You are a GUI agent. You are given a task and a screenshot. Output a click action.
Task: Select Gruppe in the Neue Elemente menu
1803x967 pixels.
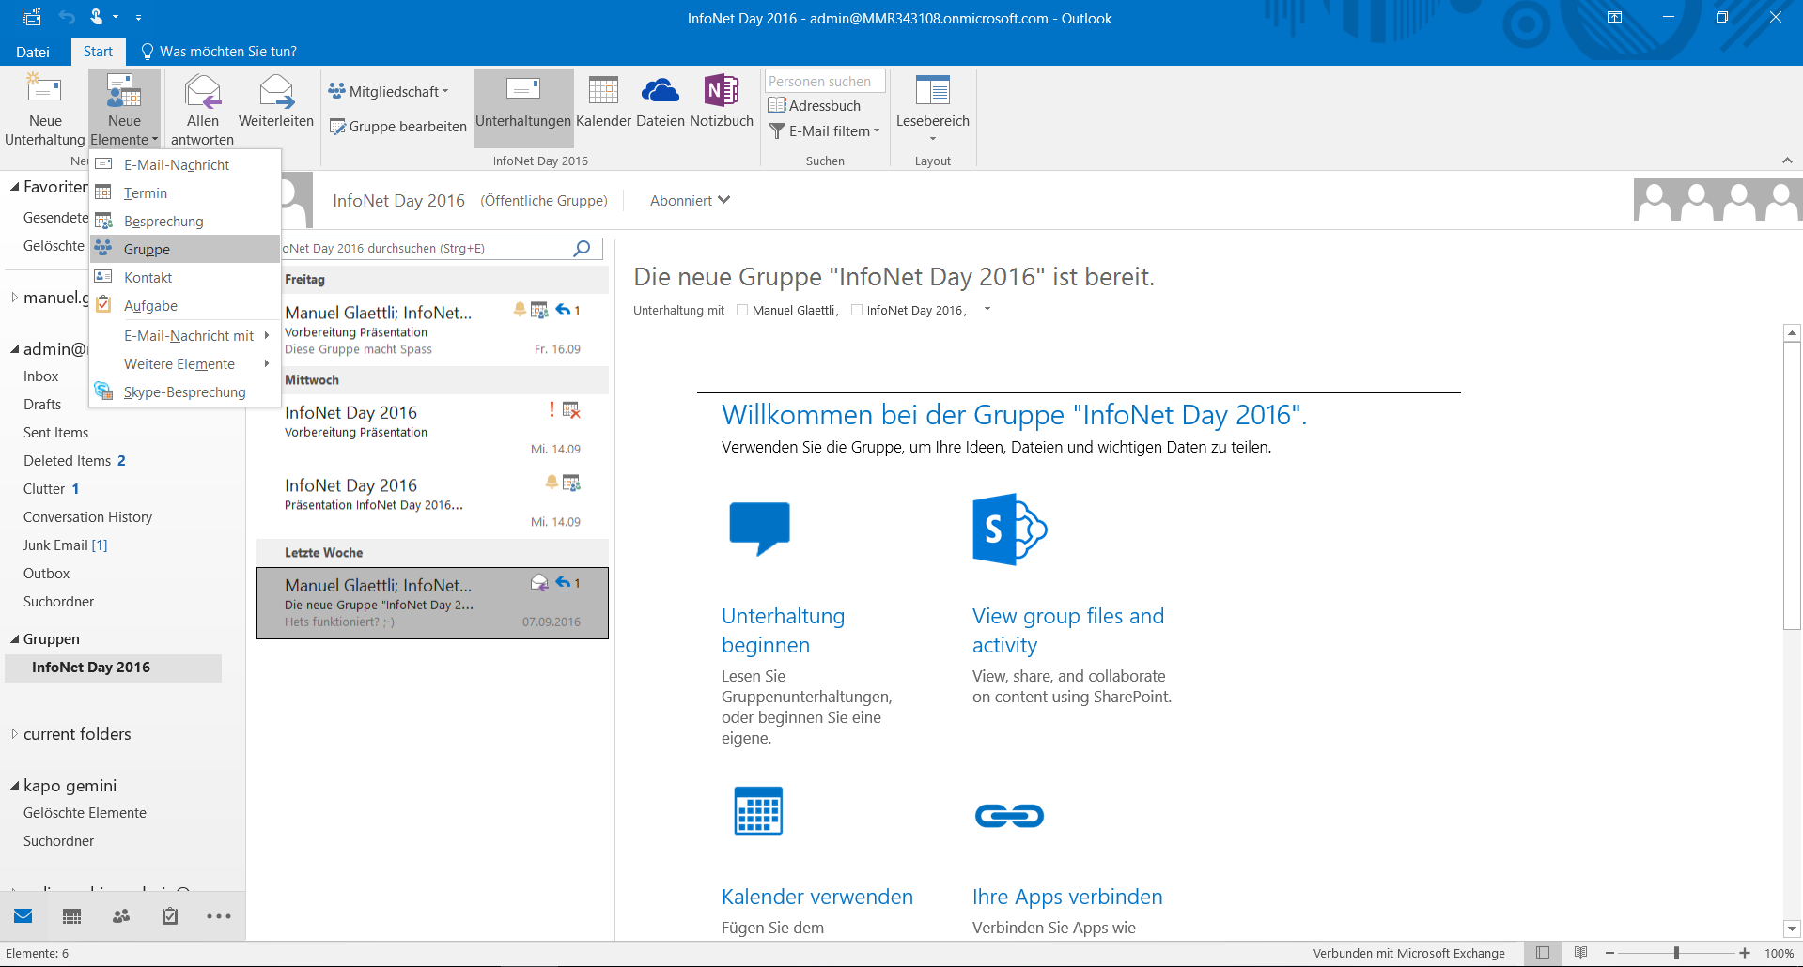(x=185, y=249)
